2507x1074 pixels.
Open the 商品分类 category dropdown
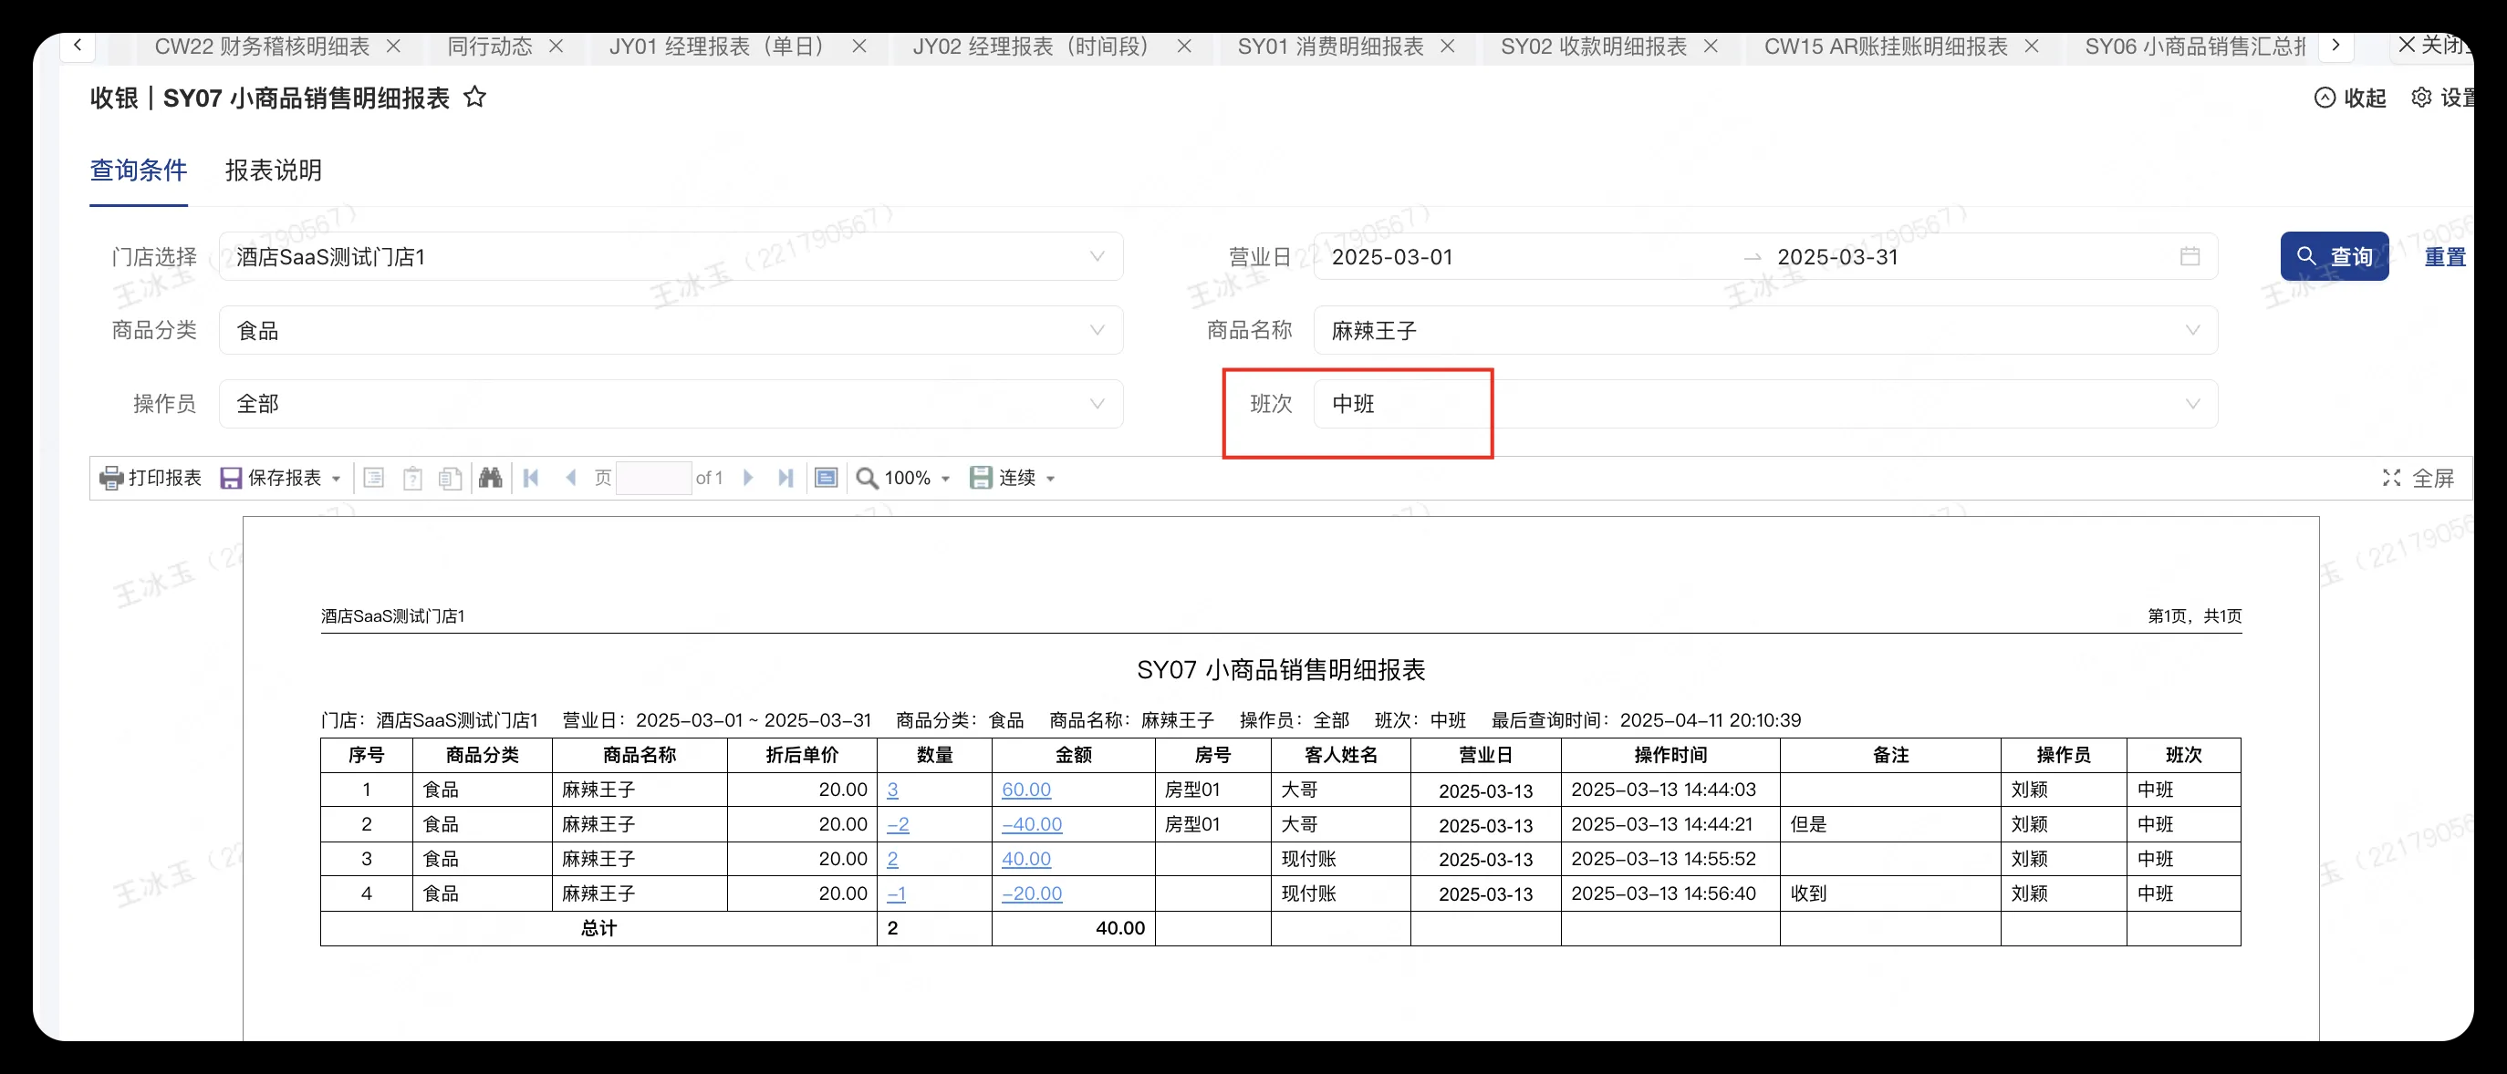[671, 331]
